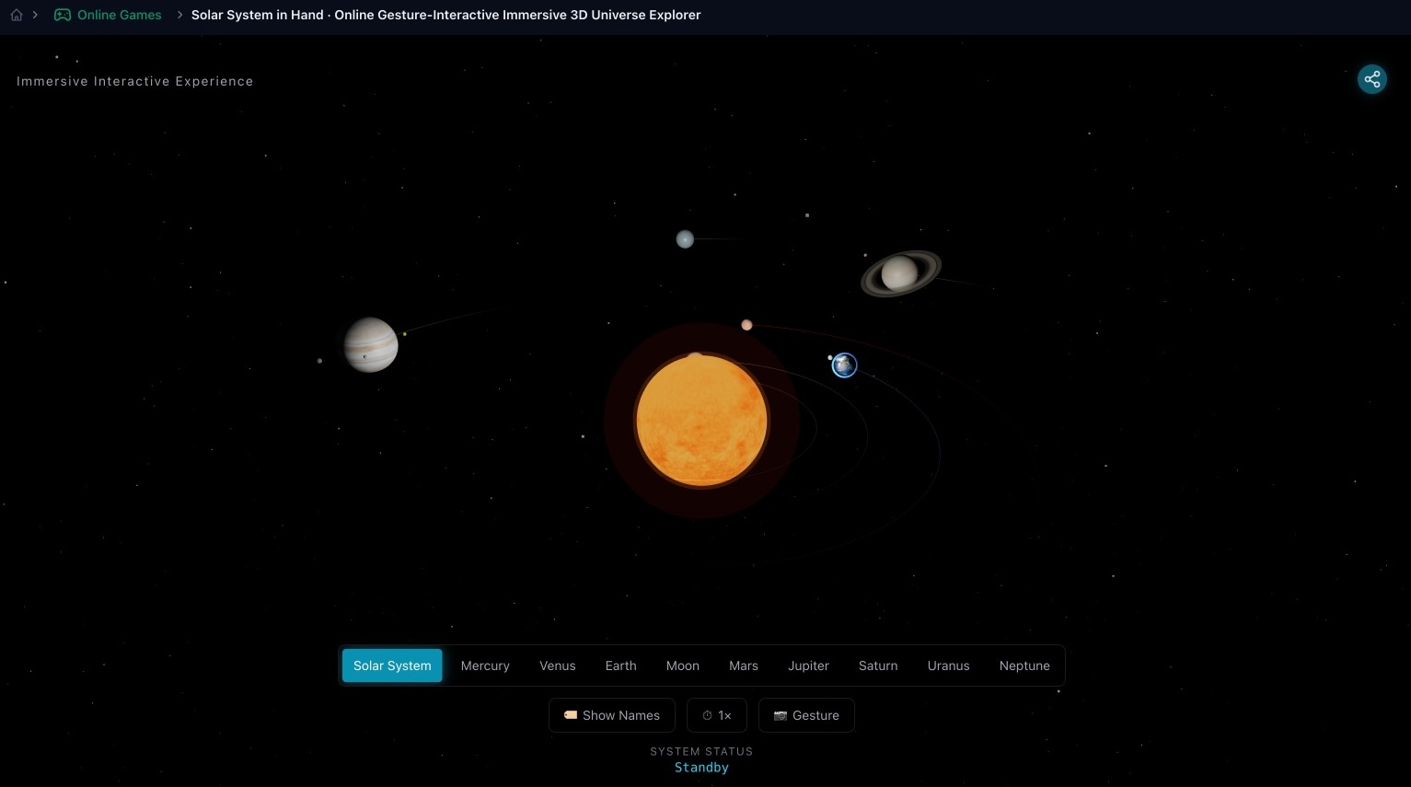Viewport: 1411px width, 787px height.
Task: Choose the Saturn tab
Action: (x=878, y=665)
